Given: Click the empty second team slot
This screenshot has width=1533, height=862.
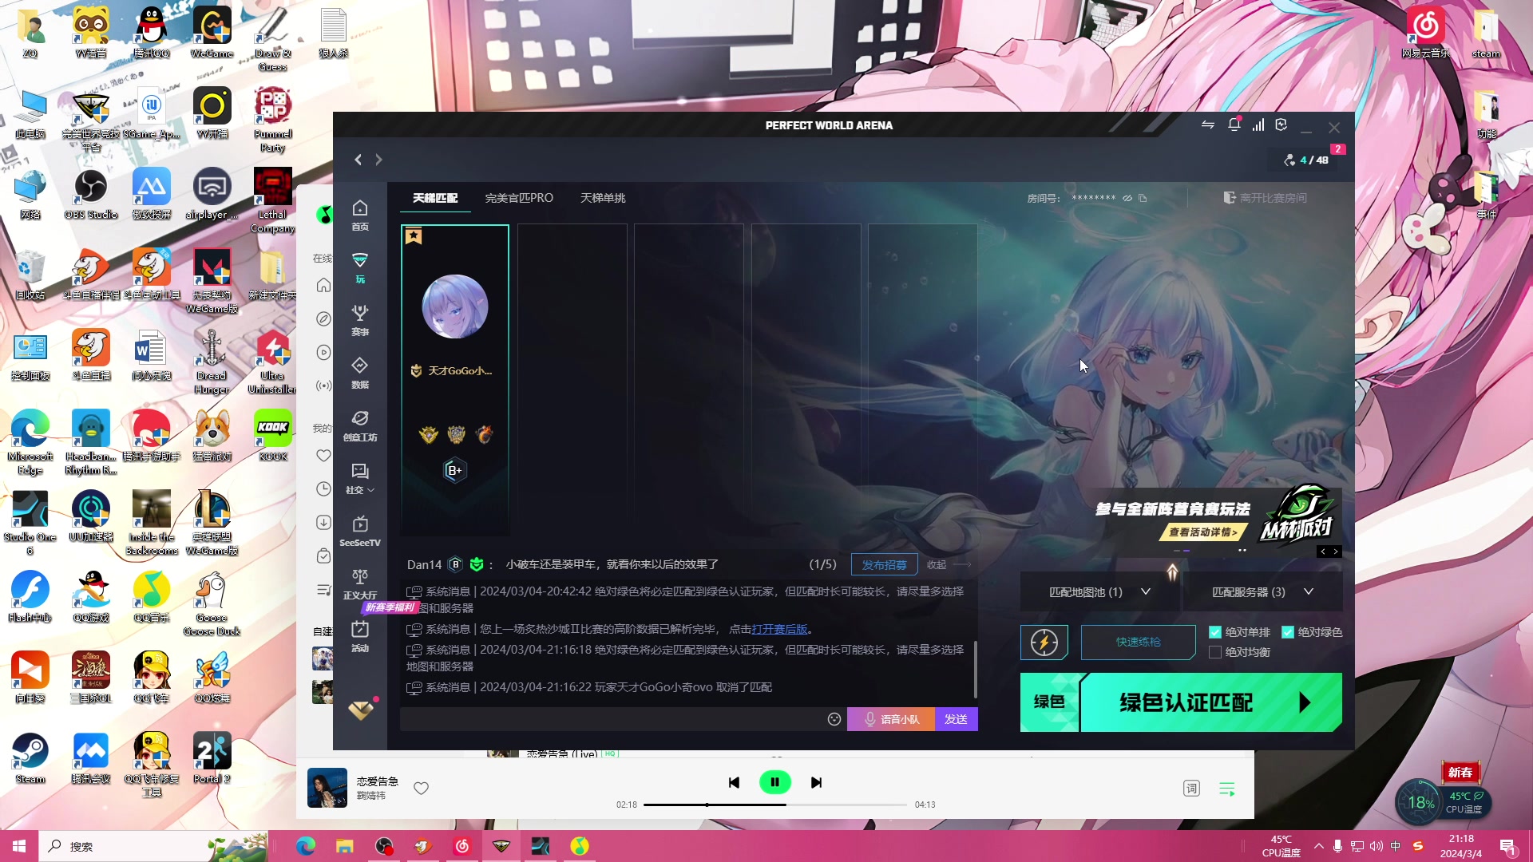Looking at the screenshot, I should (x=572, y=379).
